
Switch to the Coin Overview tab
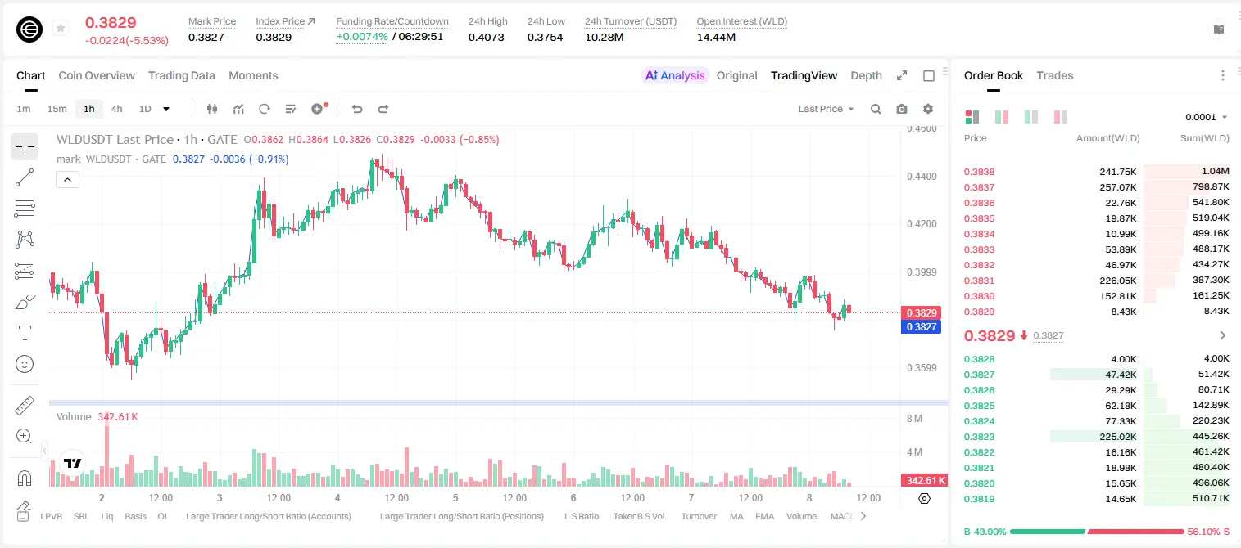point(97,75)
